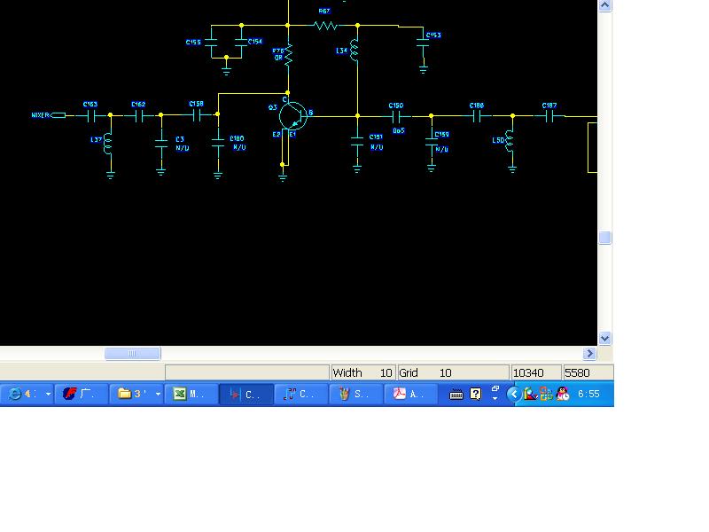Select capacitor C180 marked N/U
Image resolution: width=709 pixels, height=532 pixels.
pyautogui.click(x=218, y=143)
